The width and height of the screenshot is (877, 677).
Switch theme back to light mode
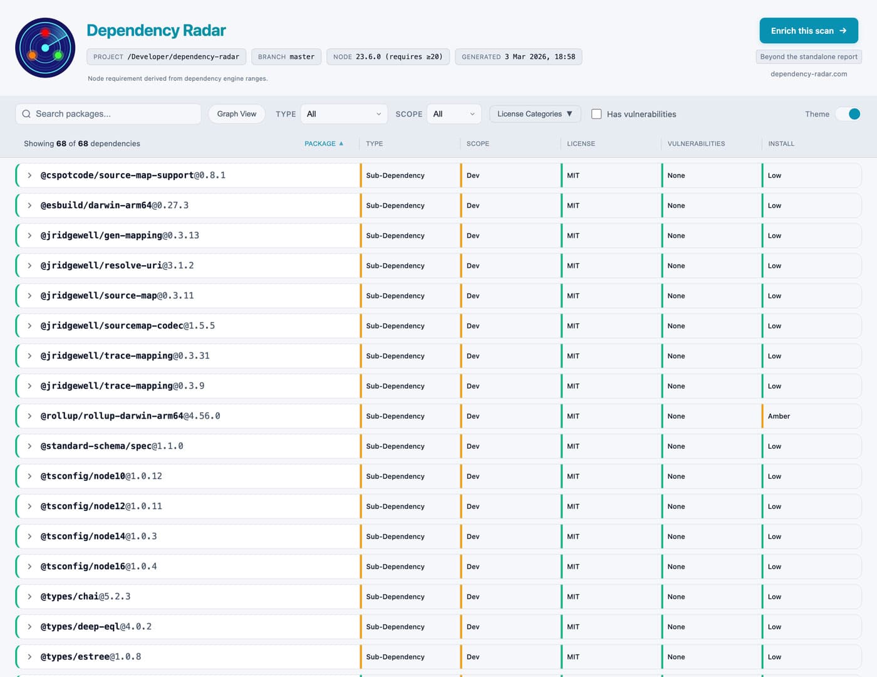click(848, 114)
